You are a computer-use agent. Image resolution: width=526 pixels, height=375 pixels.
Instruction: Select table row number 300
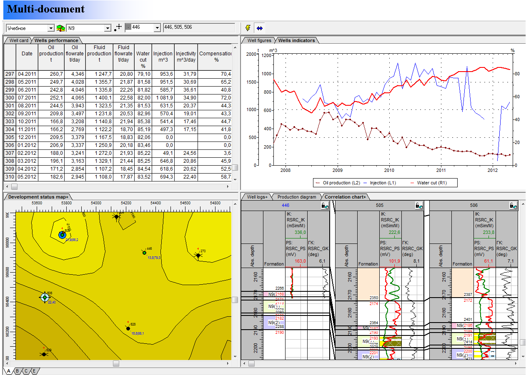click(x=10, y=97)
